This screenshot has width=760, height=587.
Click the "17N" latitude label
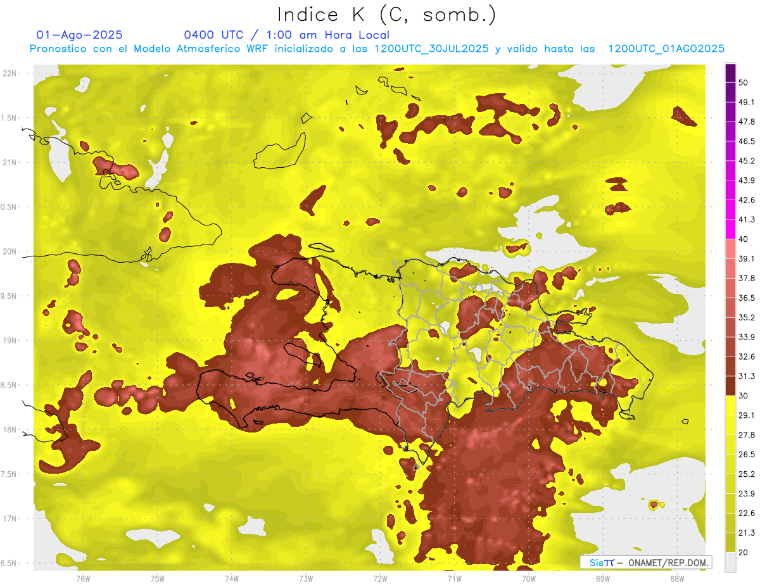click(x=10, y=519)
